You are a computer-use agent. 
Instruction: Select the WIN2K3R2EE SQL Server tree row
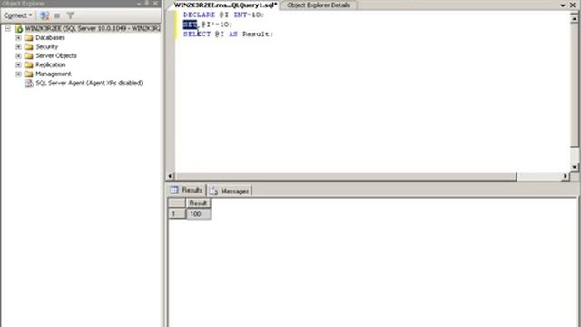(x=93, y=28)
